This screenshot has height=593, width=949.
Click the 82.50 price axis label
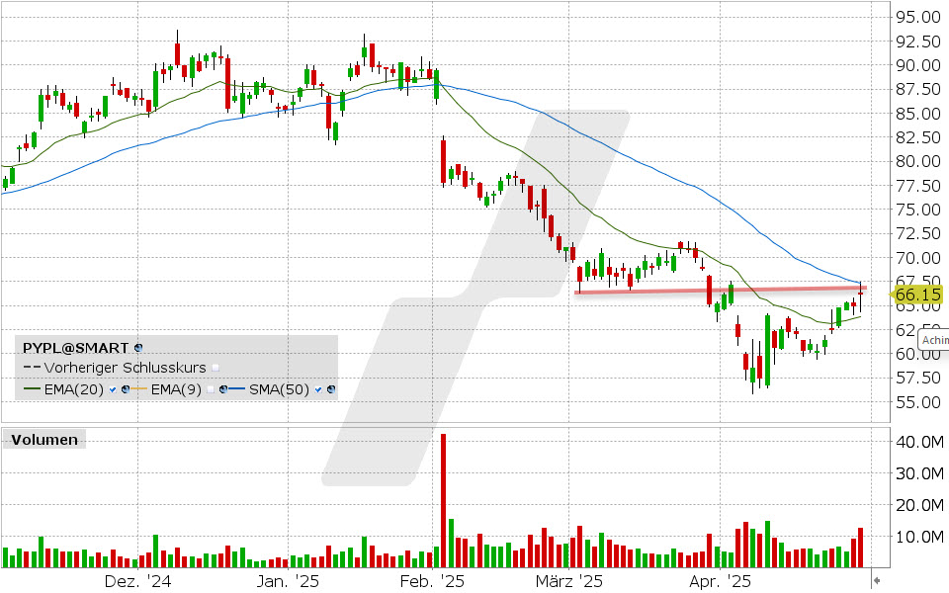coord(918,137)
